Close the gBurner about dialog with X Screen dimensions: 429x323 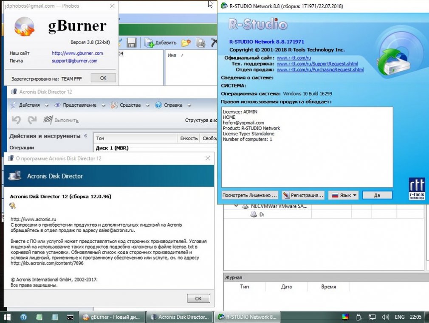point(112,6)
